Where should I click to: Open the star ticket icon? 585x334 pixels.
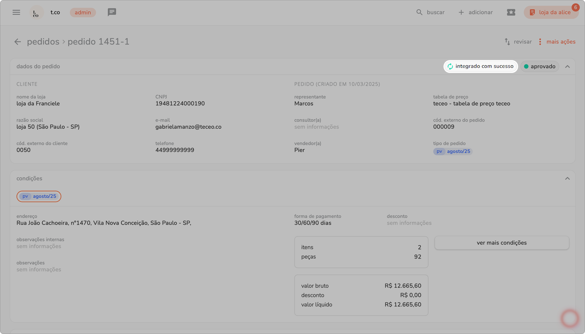coord(511,12)
